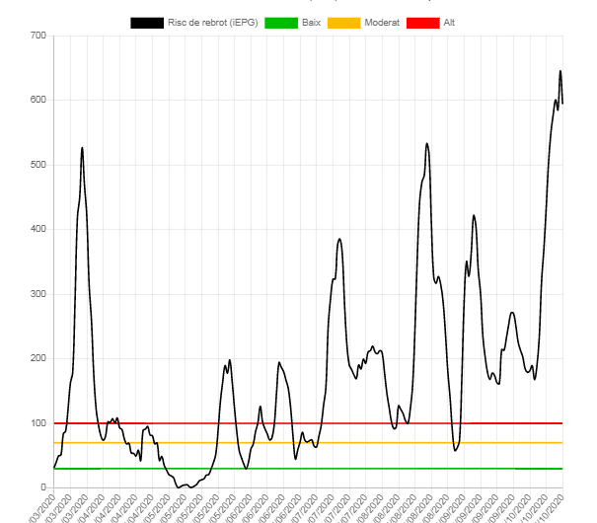This screenshot has height=523, width=597.
Task: Click the black Risc de rebrot legend swatch
Action: pyautogui.click(x=147, y=22)
